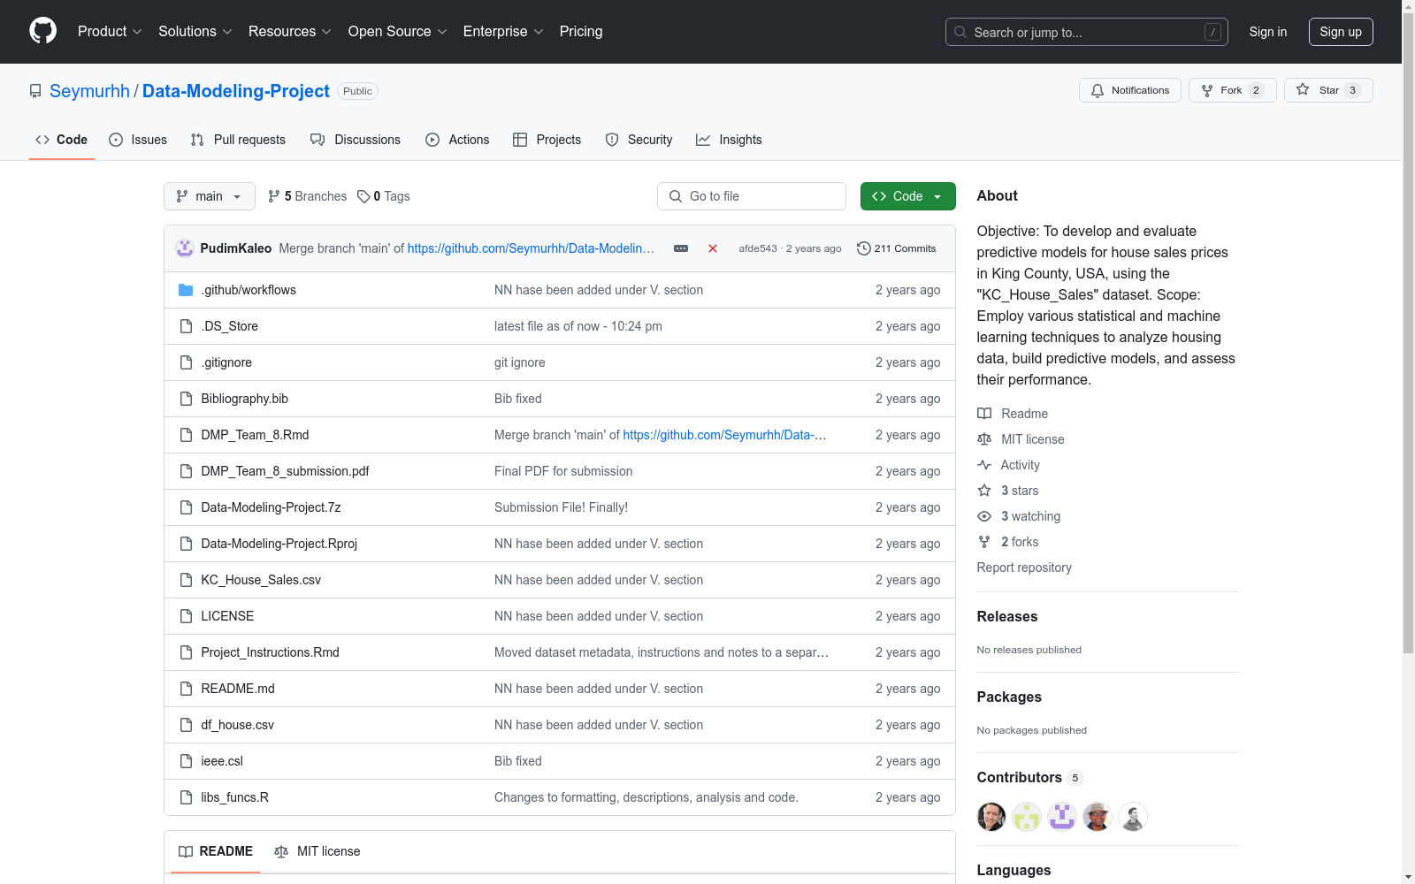Image resolution: width=1415 pixels, height=884 pixels.
Task: Click the Go to file search field
Action: pyautogui.click(x=752, y=196)
